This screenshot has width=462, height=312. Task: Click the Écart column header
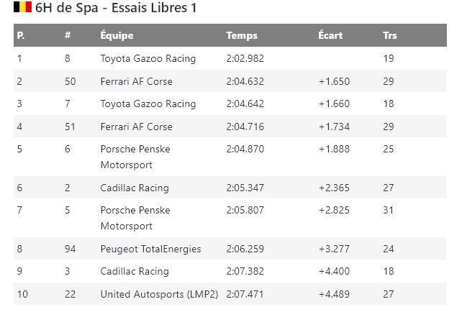[330, 35]
